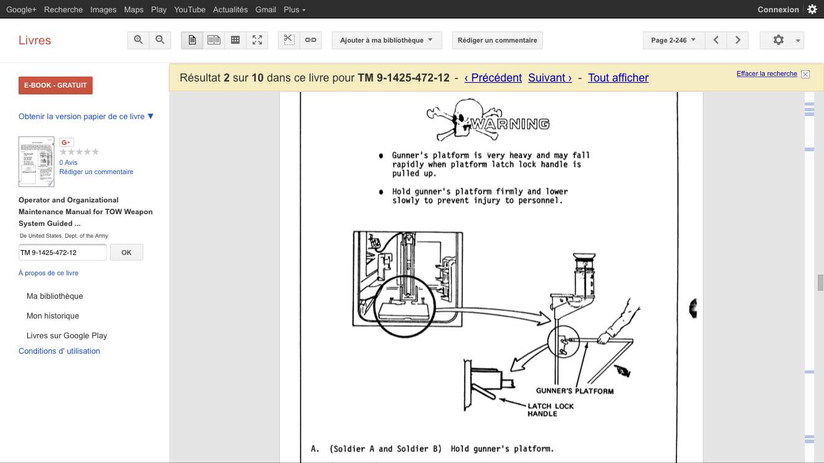824x463 pixels.
Task: Select the clip scissors tool
Action: coord(288,40)
